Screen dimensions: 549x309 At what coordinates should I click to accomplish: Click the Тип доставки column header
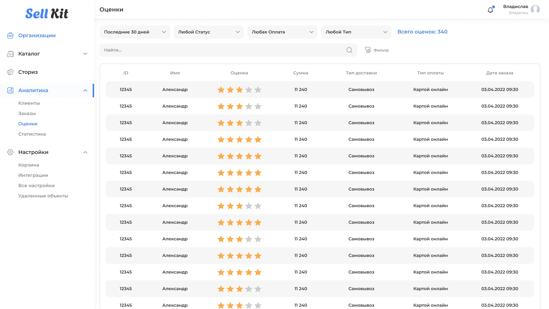coord(361,73)
